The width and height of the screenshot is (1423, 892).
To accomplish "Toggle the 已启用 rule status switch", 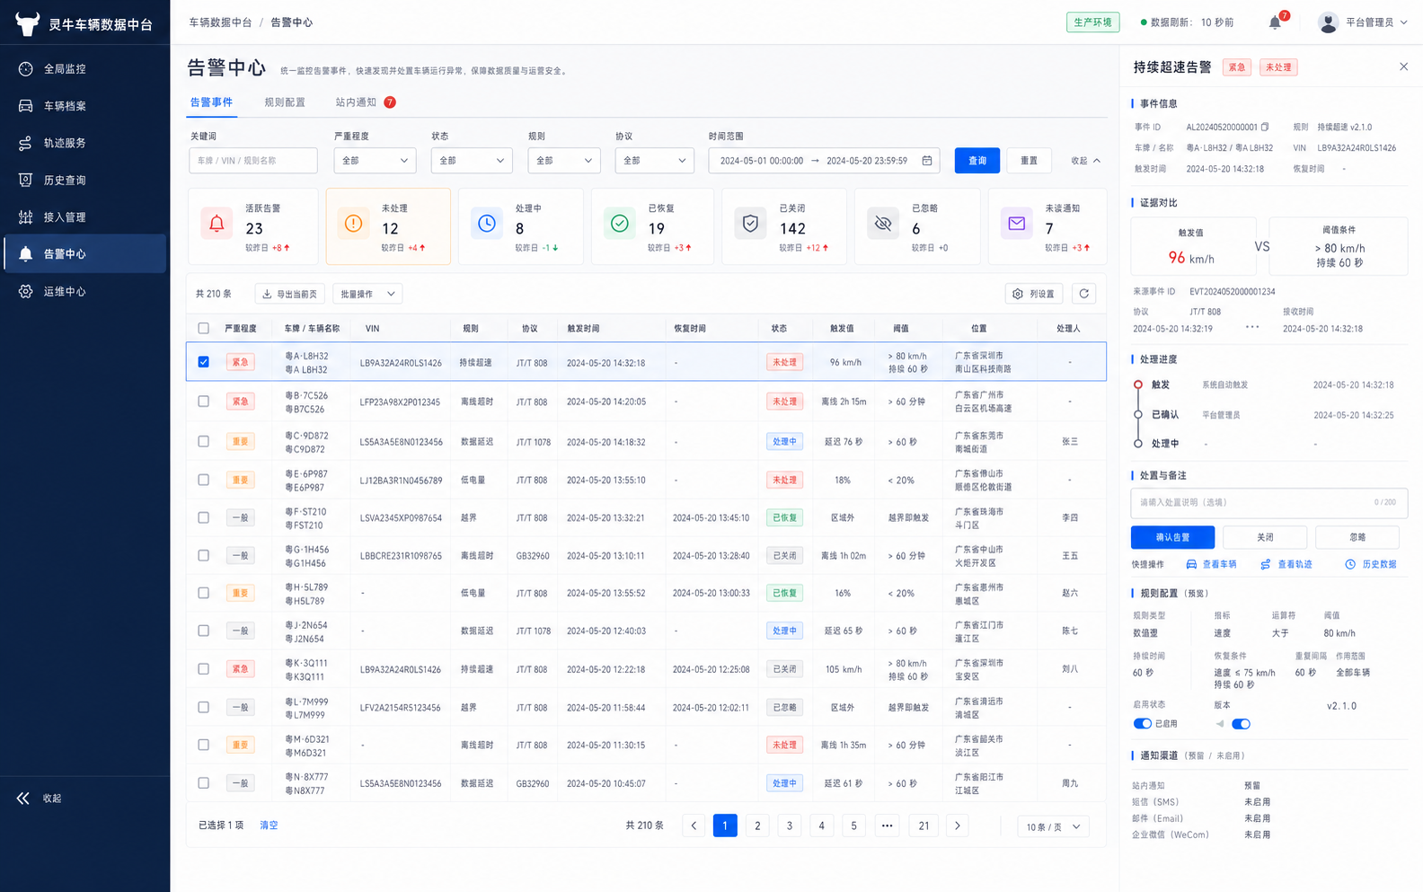I will click(1142, 724).
